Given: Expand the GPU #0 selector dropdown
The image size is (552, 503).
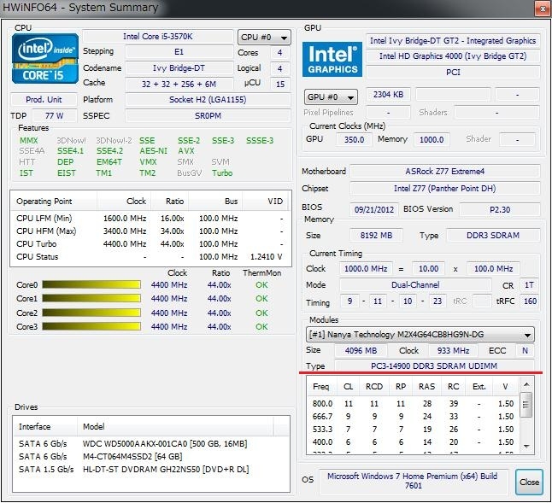Looking at the screenshot, I should (331, 97).
